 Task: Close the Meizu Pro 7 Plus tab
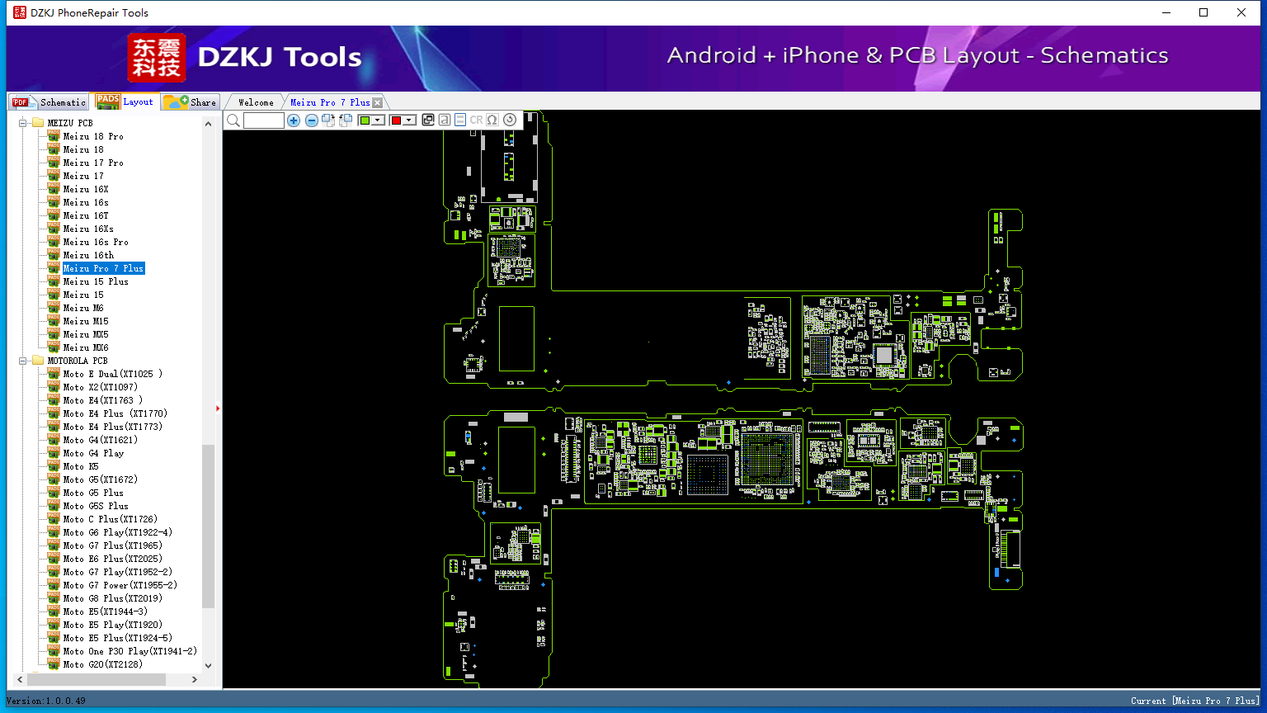[378, 102]
